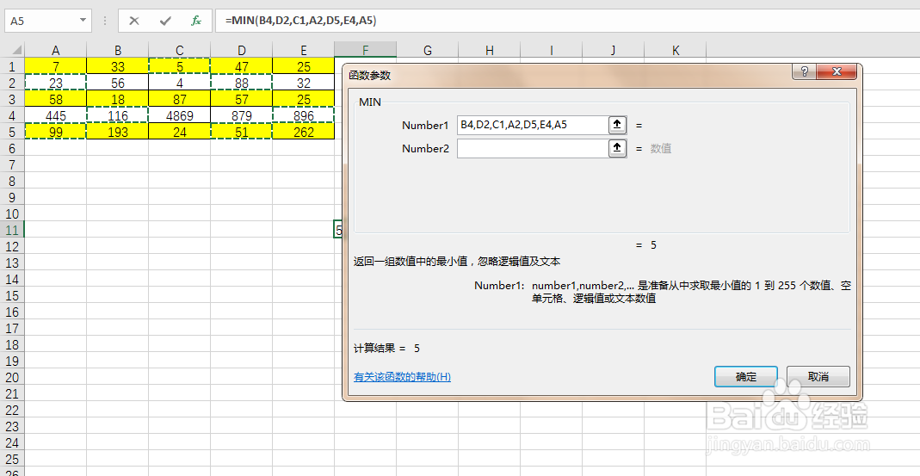The height and width of the screenshot is (476, 920).
Task: Collapse dialog using Number1 range selector icon
Action: pos(617,125)
